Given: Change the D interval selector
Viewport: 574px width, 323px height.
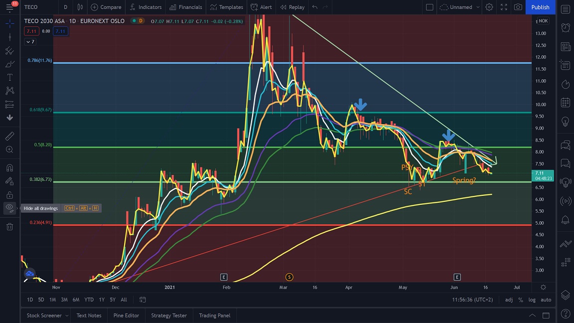Looking at the screenshot, I should click(66, 7).
